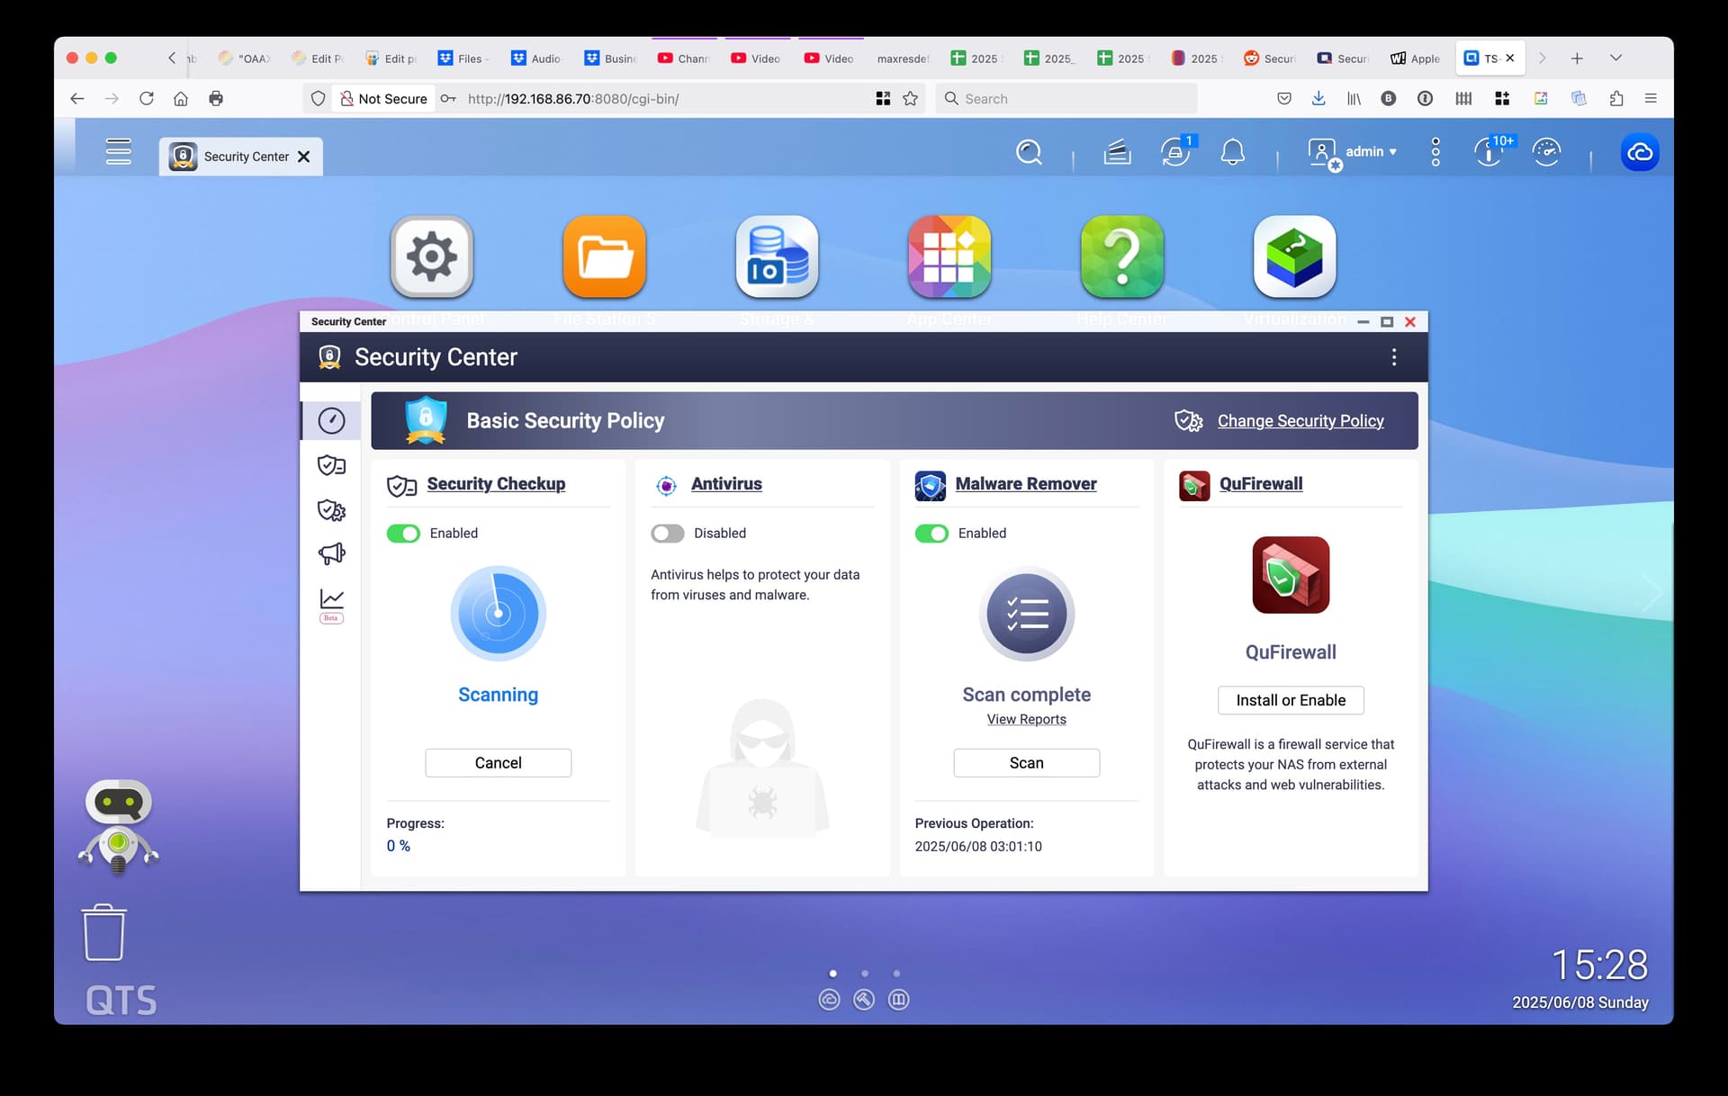
Task: Select the Security Advisories megaphone sidebar icon
Action: 331,553
